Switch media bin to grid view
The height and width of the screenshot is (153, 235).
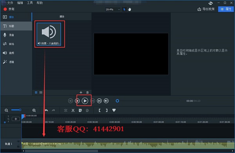[36, 93]
